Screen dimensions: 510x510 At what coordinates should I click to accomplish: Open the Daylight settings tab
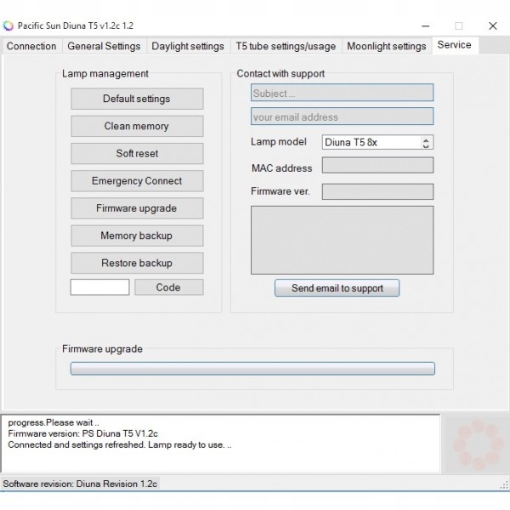188,47
